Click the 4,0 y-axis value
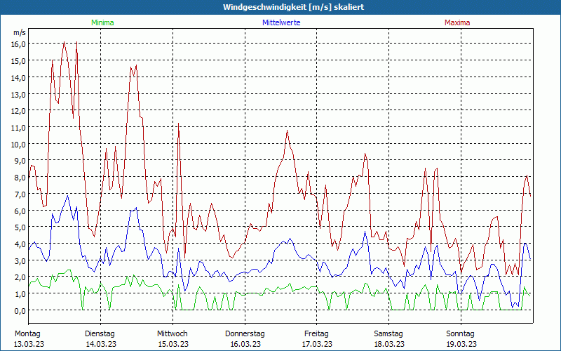 click(21, 244)
